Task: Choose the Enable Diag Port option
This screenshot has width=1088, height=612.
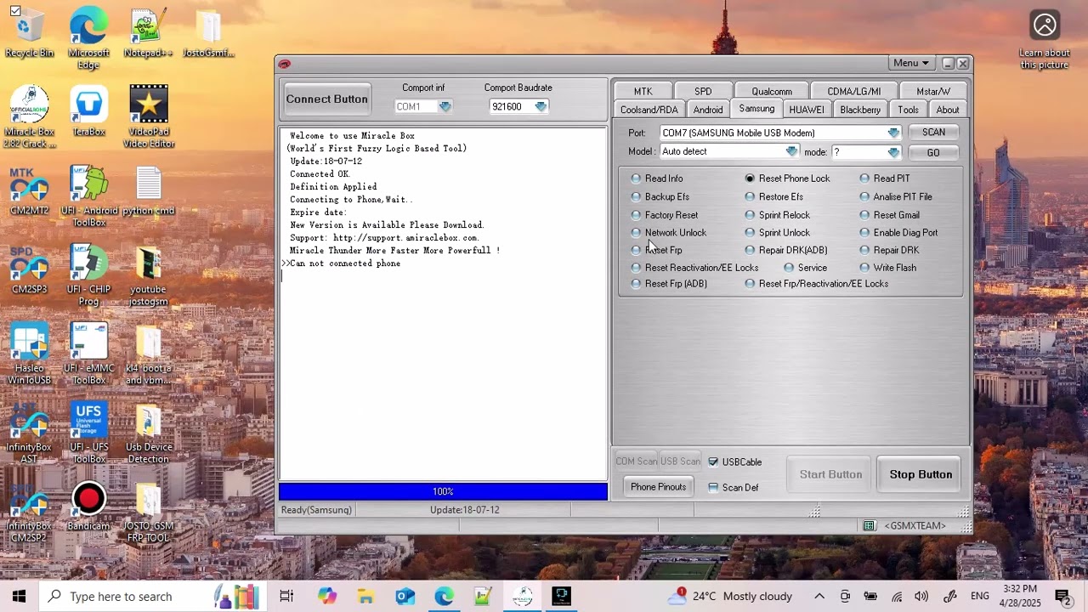Action: click(898, 233)
